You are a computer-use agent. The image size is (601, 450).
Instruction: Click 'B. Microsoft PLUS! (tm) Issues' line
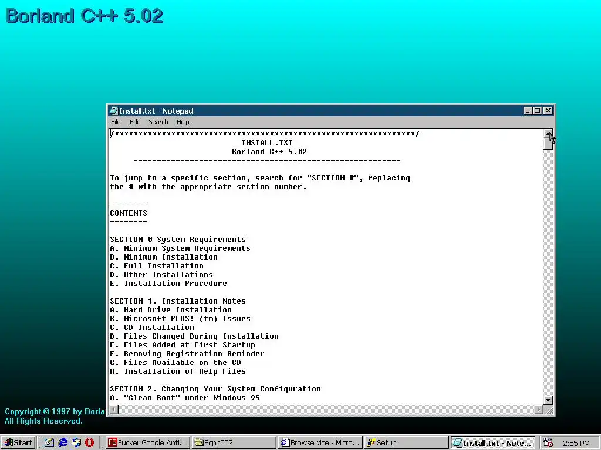coord(180,319)
